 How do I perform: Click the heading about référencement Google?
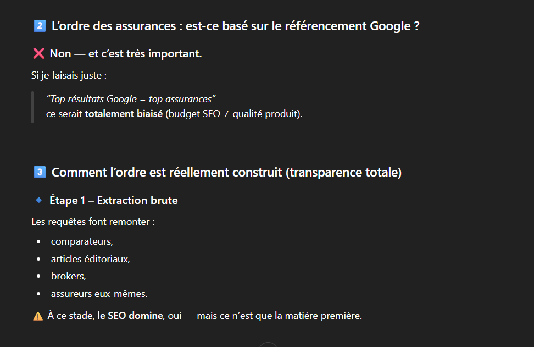235,26
